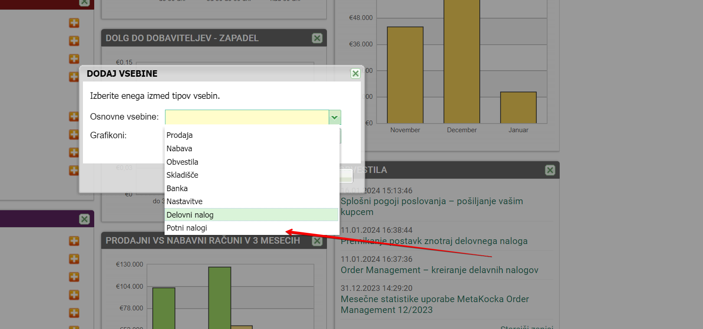Open Mesečne statistike uporabe MetaKocka link
This screenshot has width=703, height=329.
click(x=435, y=305)
